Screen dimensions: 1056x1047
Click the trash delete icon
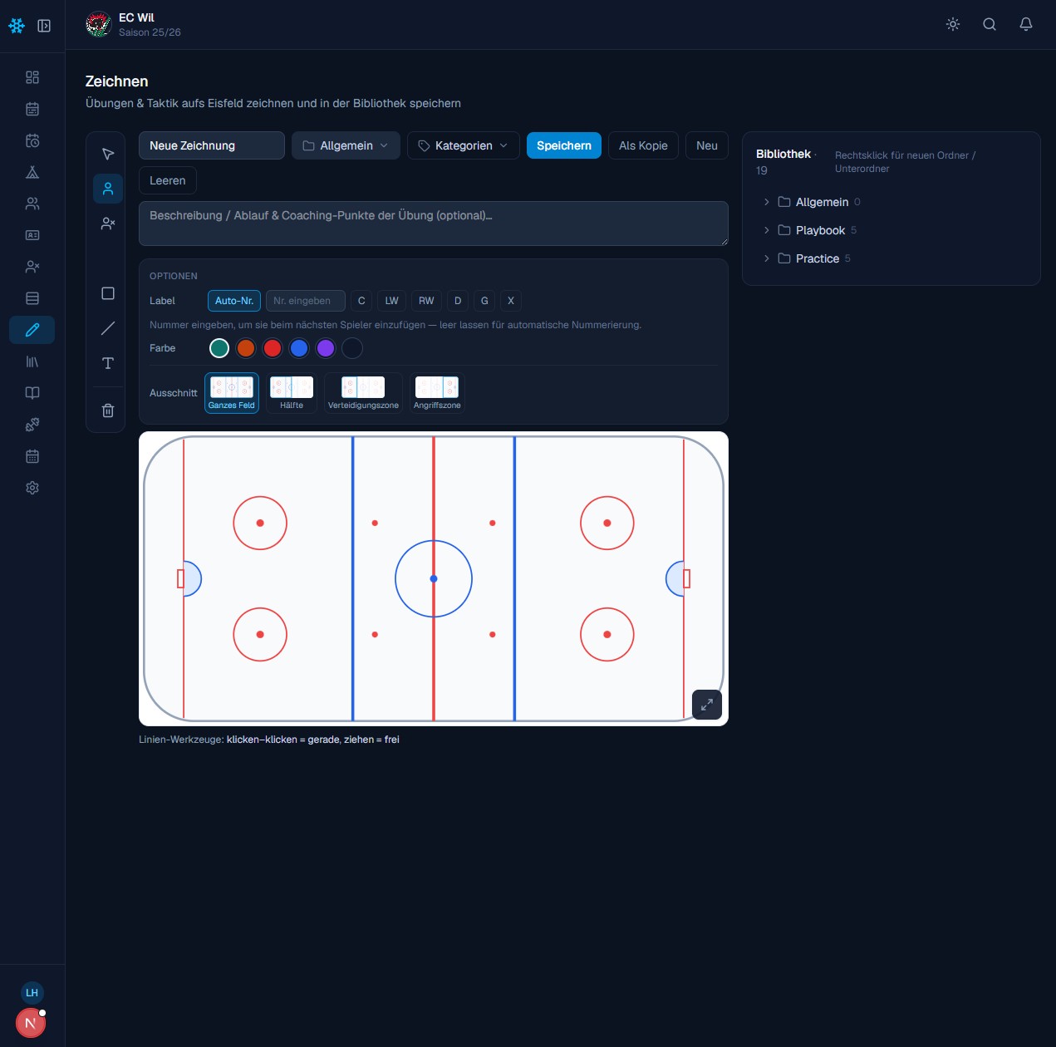point(108,410)
